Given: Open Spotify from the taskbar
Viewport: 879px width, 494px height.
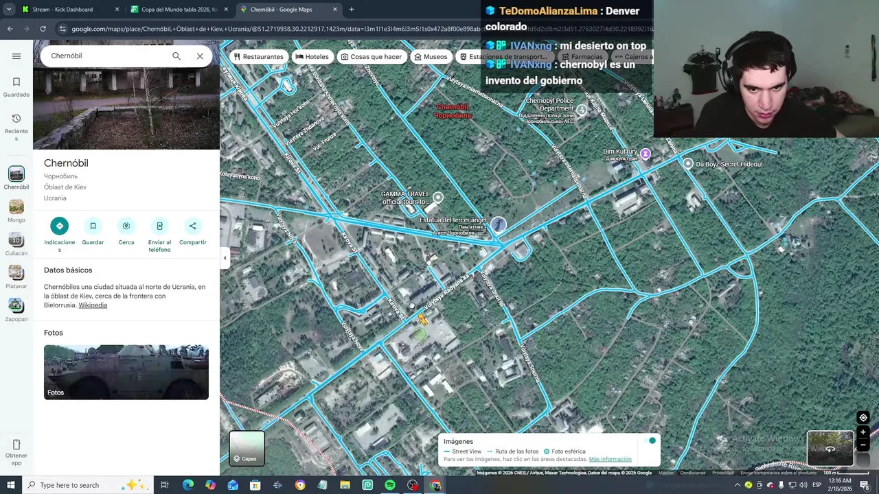Looking at the screenshot, I should point(390,485).
